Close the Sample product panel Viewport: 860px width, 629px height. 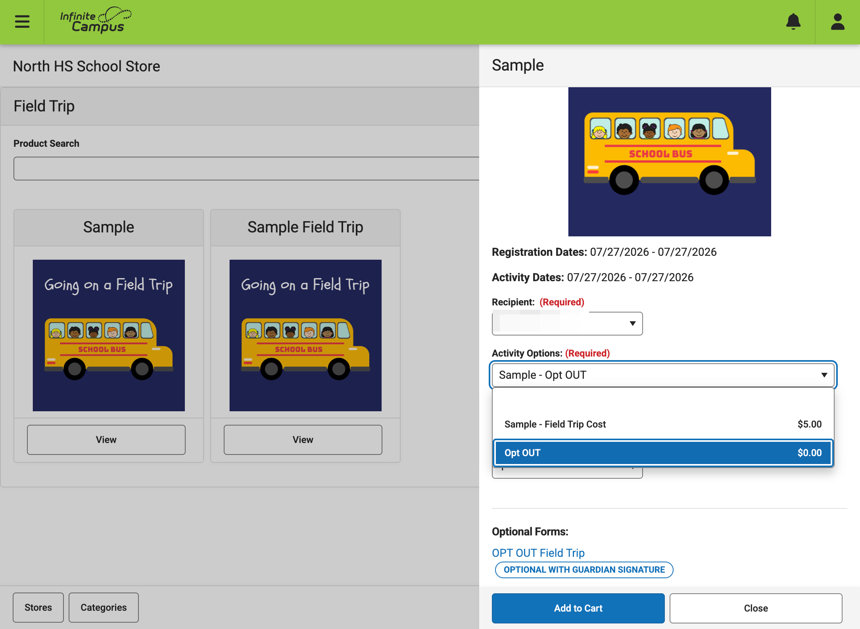[x=756, y=608]
